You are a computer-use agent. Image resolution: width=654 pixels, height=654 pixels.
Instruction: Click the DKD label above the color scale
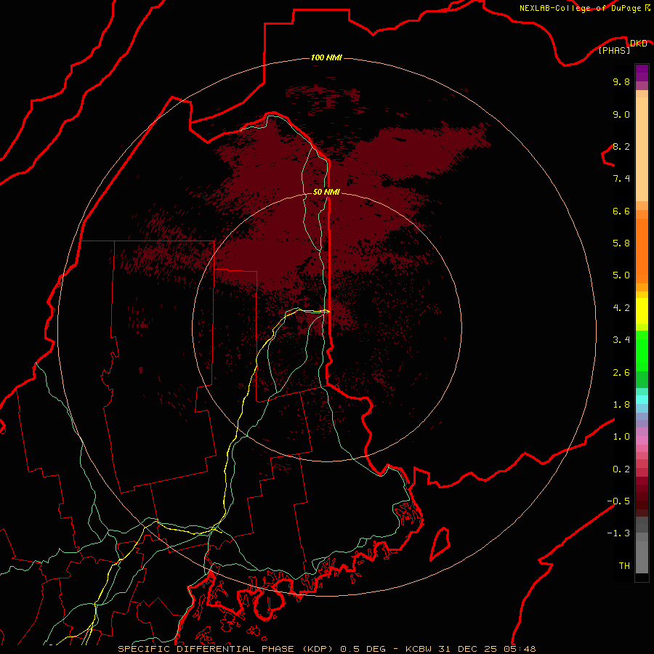click(x=639, y=44)
